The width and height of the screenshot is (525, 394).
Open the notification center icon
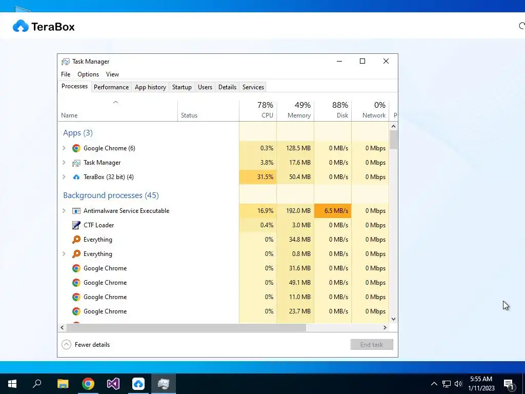pyautogui.click(x=509, y=384)
